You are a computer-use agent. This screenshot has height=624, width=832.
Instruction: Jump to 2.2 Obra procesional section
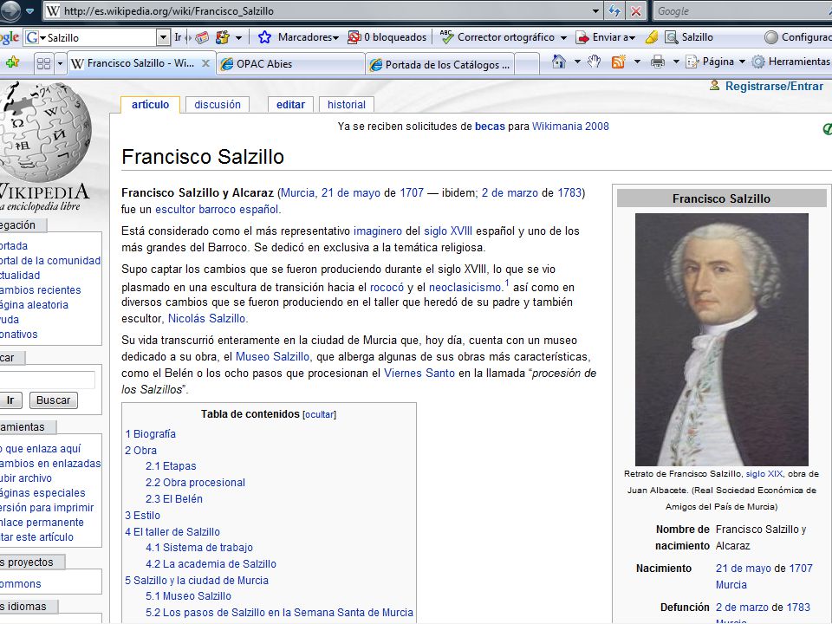(195, 483)
